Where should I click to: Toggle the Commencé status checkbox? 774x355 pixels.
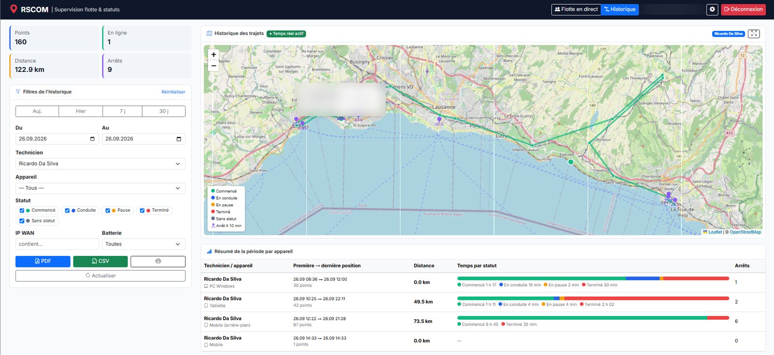click(x=22, y=211)
